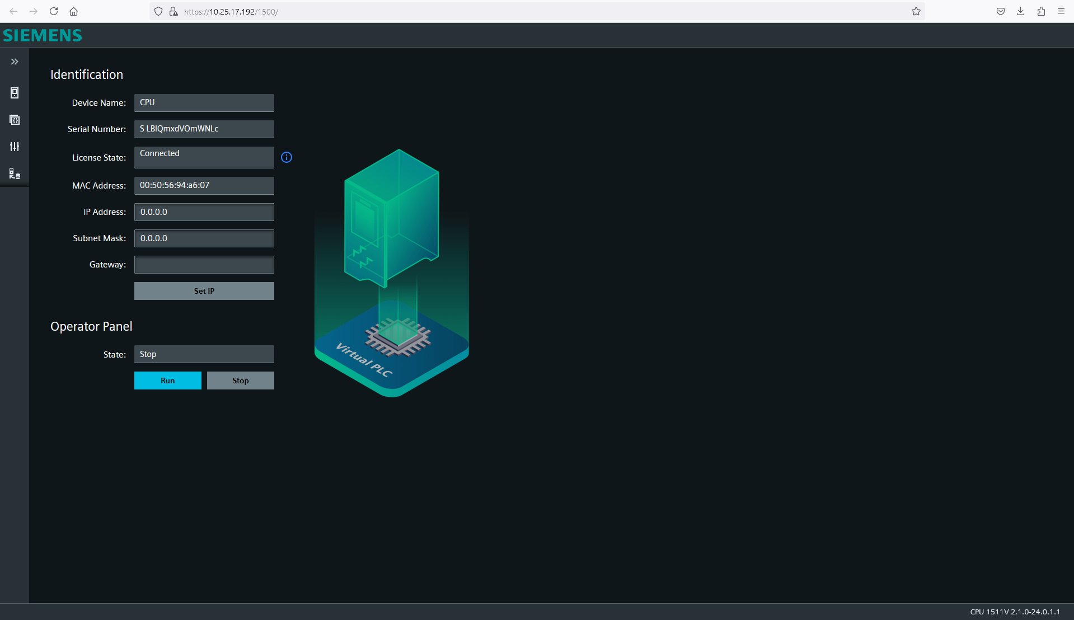Click the Stop button
The height and width of the screenshot is (620, 1074).
click(241, 381)
